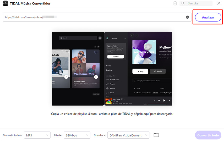Click the "Convertir todo a:" label
The width and height of the screenshot is (224, 141).
[13, 135]
